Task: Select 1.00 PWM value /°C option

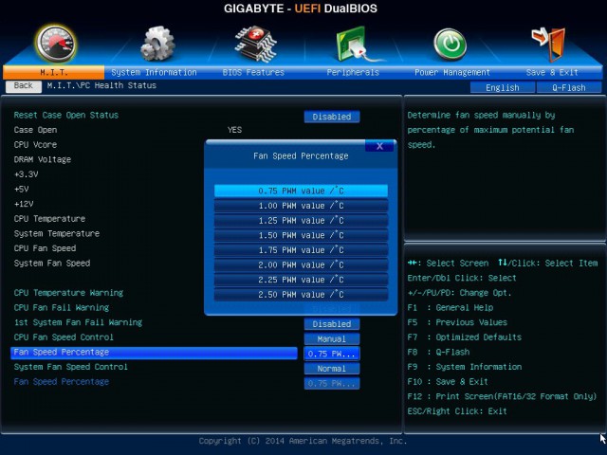Action: tap(301, 206)
